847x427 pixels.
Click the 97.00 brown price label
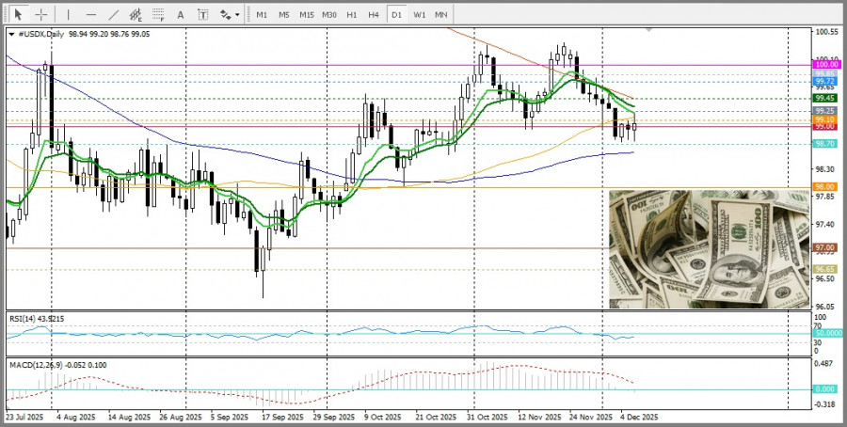coord(826,247)
